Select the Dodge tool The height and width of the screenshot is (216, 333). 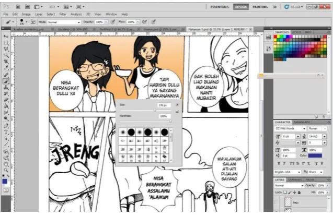[6, 118]
